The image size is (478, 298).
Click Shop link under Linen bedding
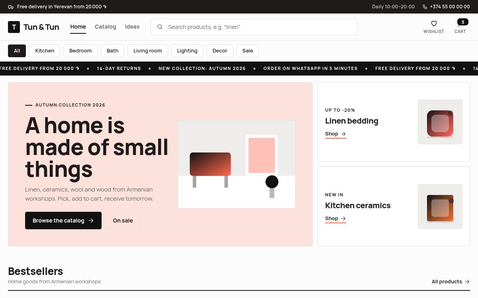point(335,134)
